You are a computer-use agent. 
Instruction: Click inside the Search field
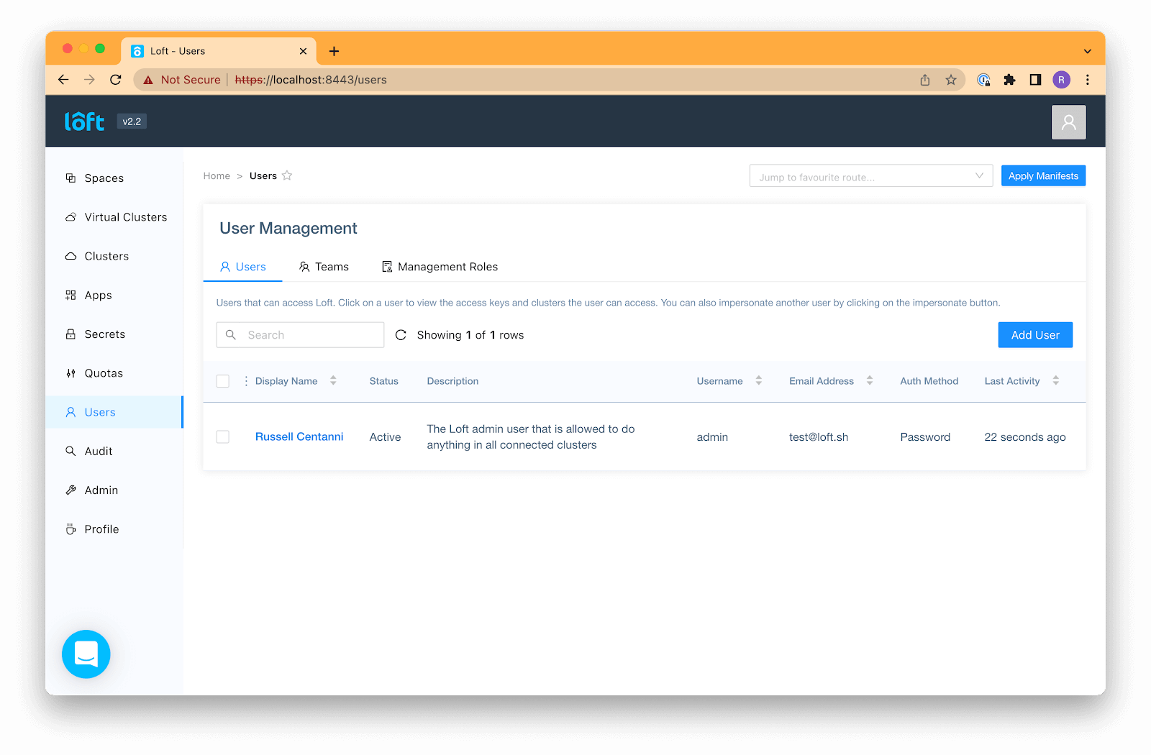[300, 334]
